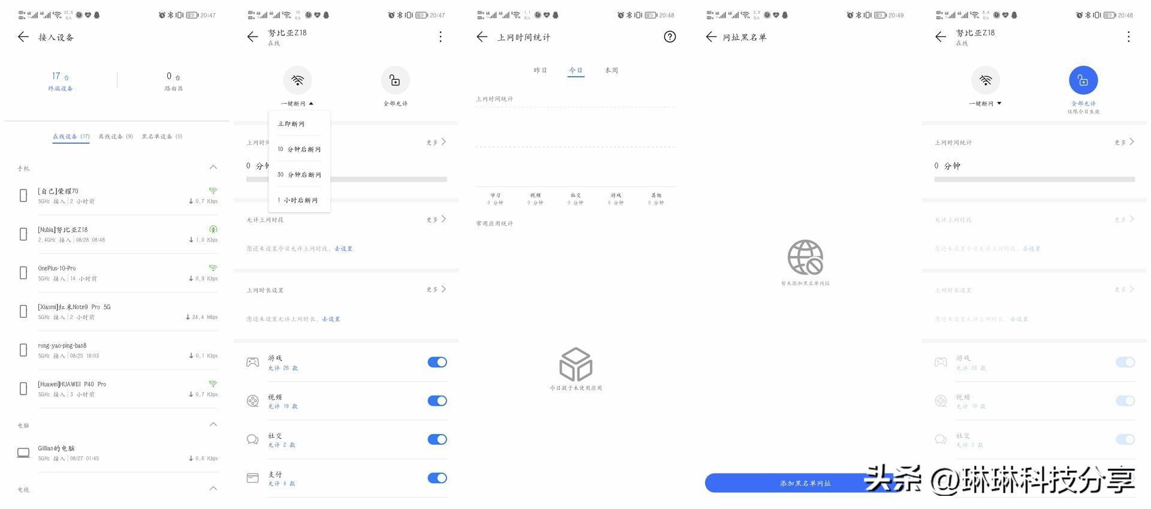Select 1 小时后断网 from the dropdown
The width and height of the screenshot is (1151, 509).
coord(299,200)
